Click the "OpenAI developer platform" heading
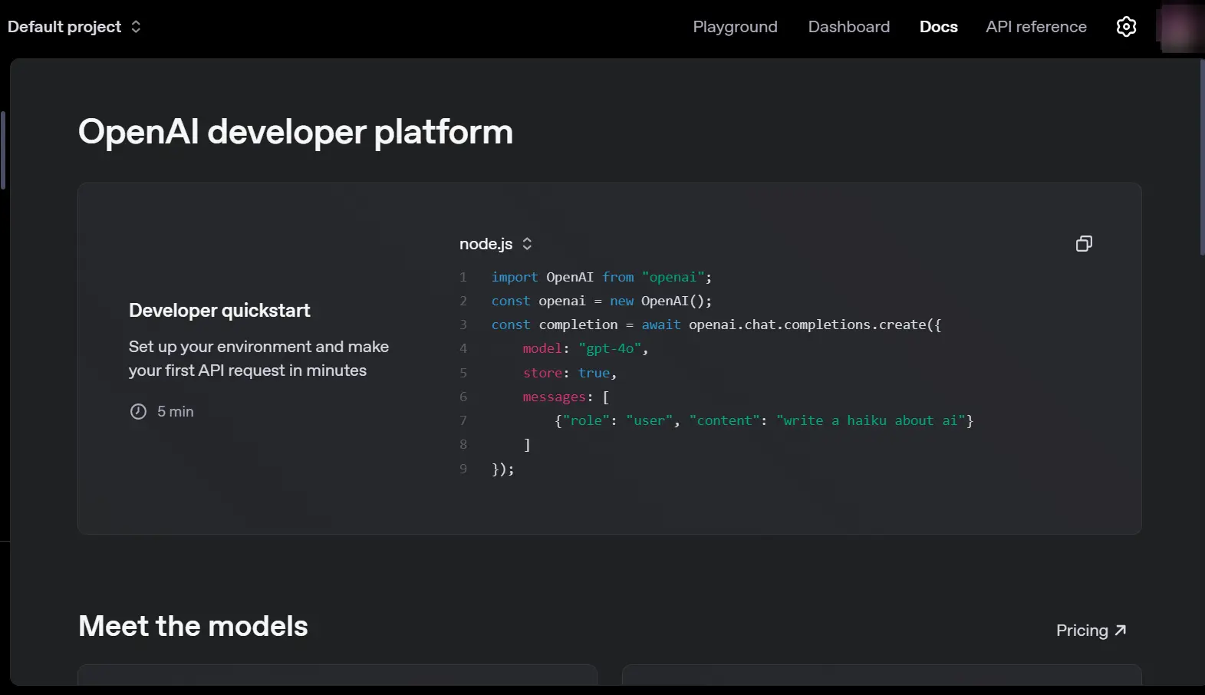The image size is (1205, 695). (295, 132)
